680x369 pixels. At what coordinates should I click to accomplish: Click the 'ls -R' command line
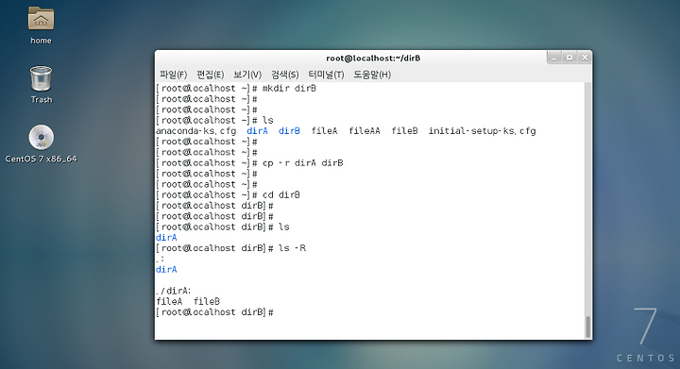(x=231, y=248)
